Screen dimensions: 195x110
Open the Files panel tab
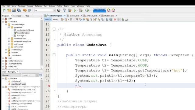pos(27,16)
